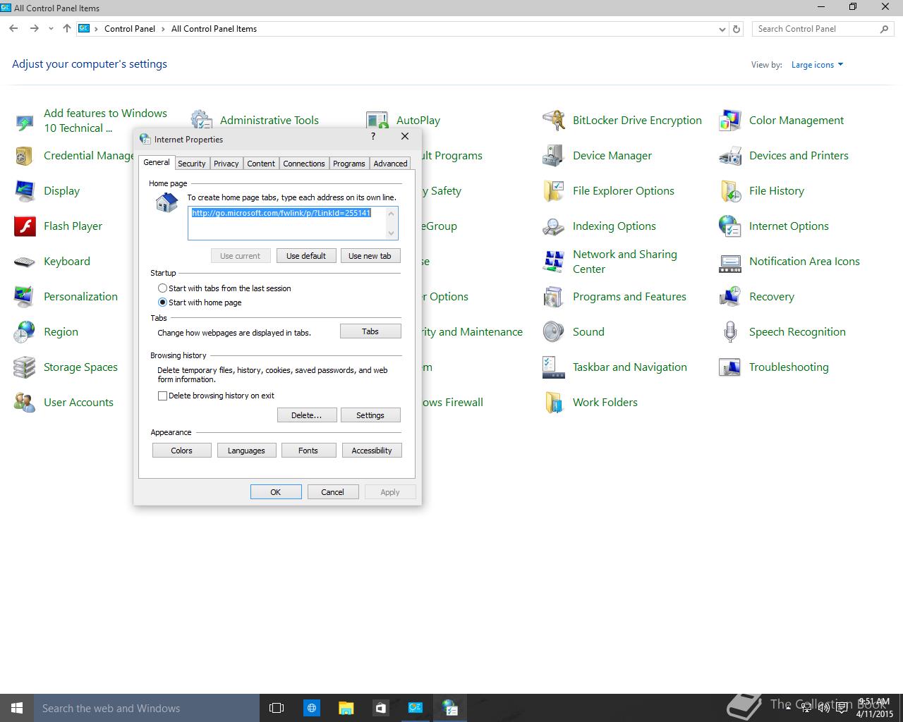Open the Speech Recognition microphone icon
903x722 pixels.
[x=730, y=332]
